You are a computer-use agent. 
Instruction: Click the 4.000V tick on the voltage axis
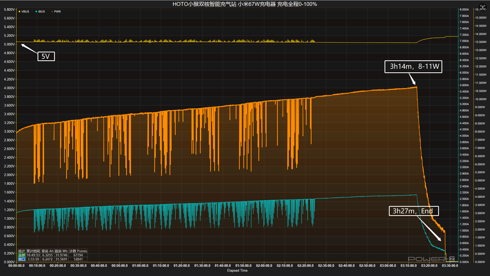click(9, 88)
